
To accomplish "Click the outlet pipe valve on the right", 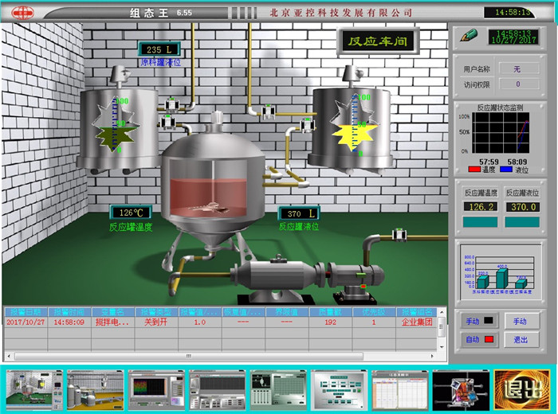I will tap(396, 235).
